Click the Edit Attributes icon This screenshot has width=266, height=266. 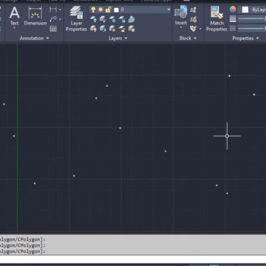194,29
